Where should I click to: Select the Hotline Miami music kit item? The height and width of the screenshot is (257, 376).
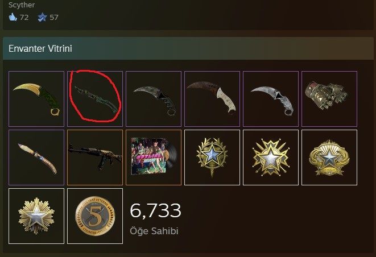(154, 157)
